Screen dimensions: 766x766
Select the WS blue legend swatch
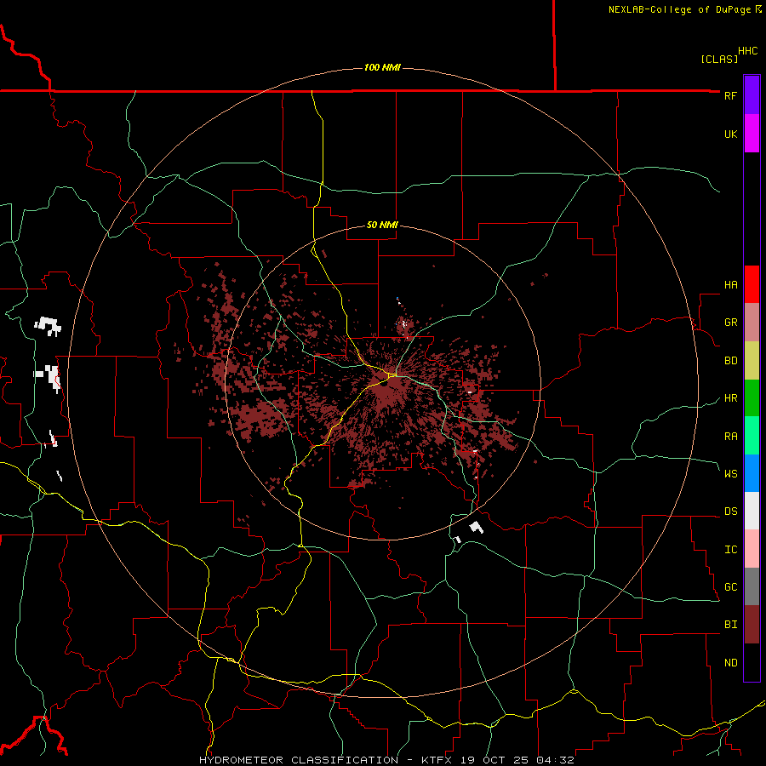coord(752,473)
